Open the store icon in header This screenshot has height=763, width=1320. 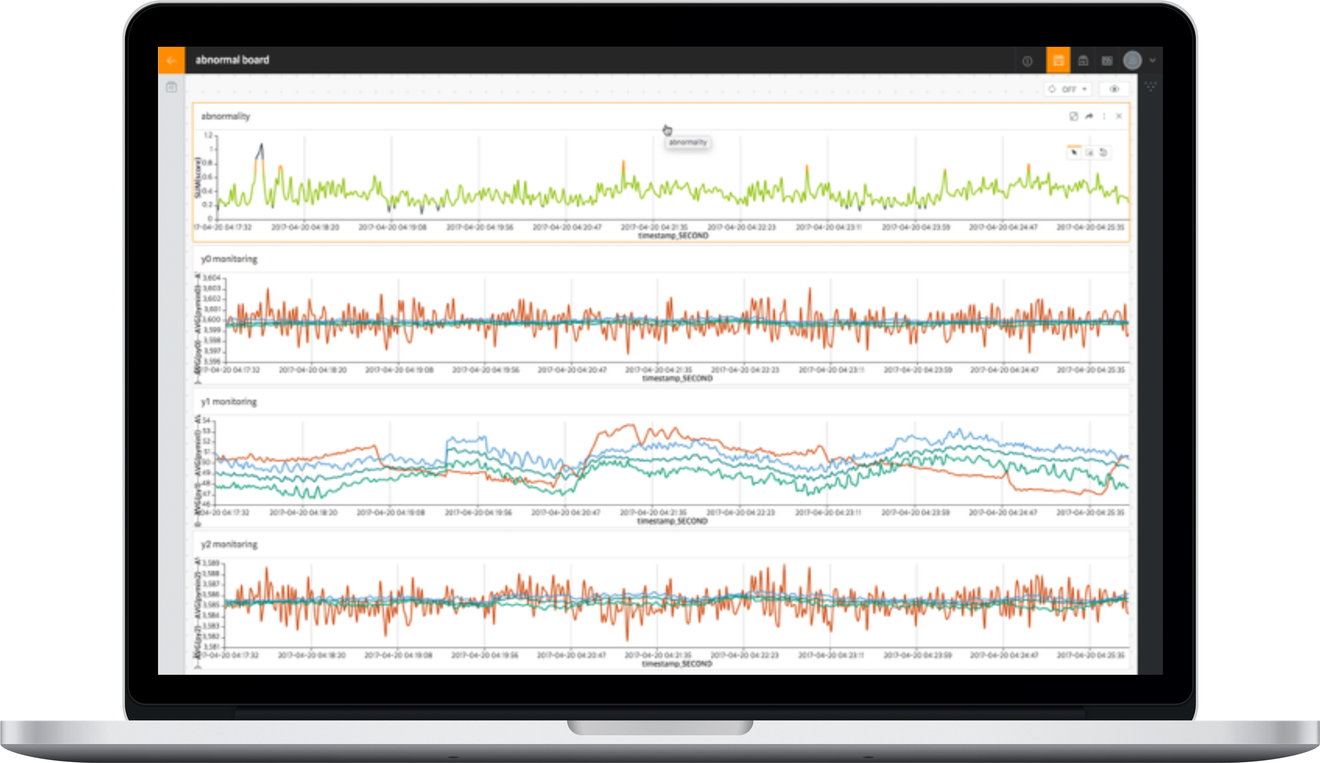1083,61
